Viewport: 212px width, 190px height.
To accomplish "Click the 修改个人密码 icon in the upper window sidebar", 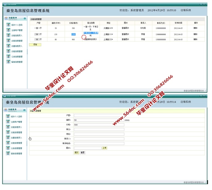I will coord(9,25).
